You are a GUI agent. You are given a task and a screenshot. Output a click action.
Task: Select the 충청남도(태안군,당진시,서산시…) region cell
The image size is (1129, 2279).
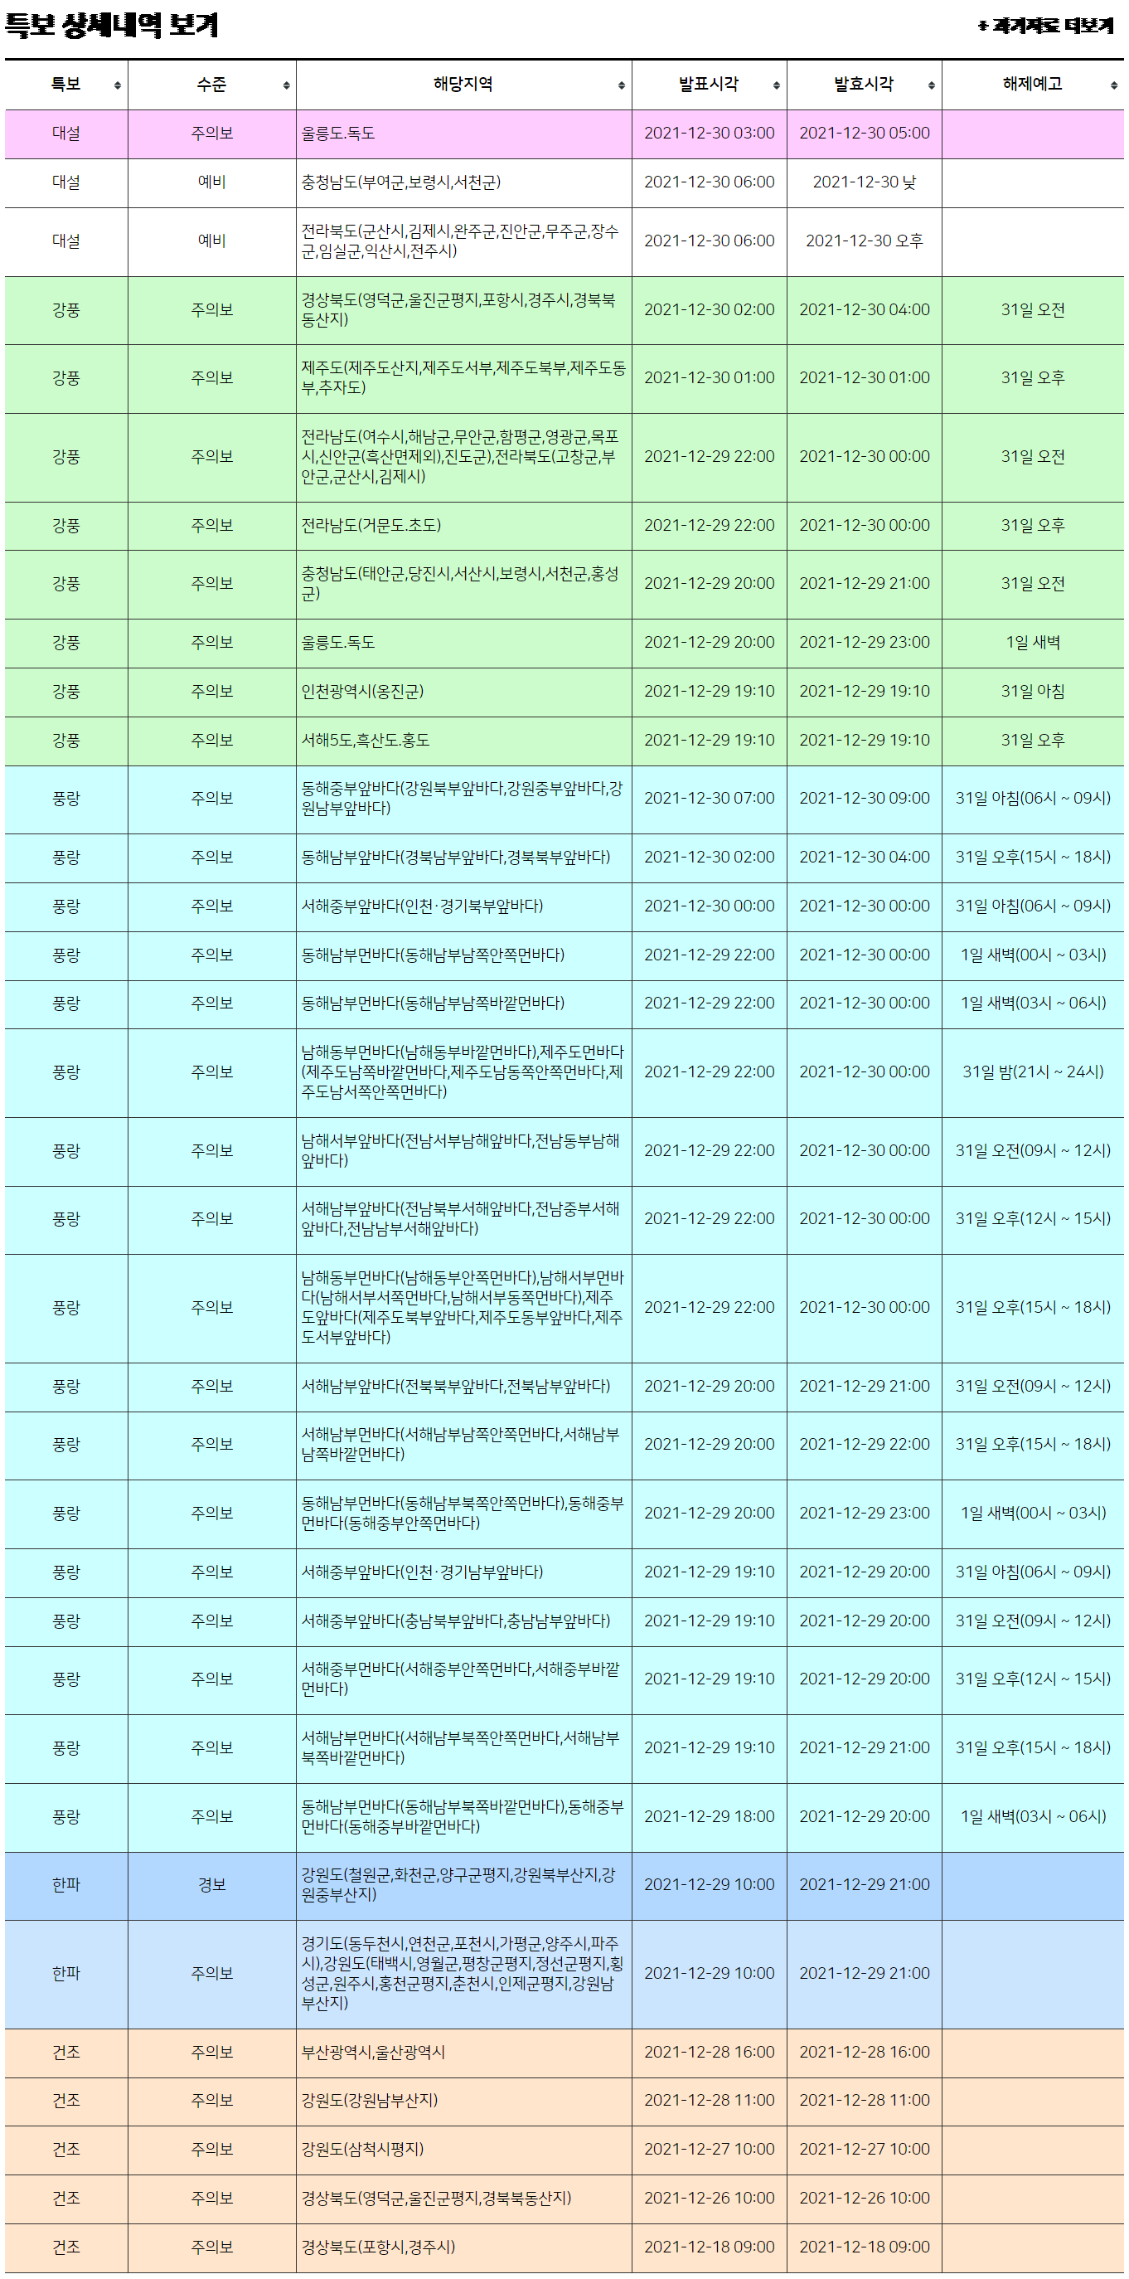[x=464, y=585]
